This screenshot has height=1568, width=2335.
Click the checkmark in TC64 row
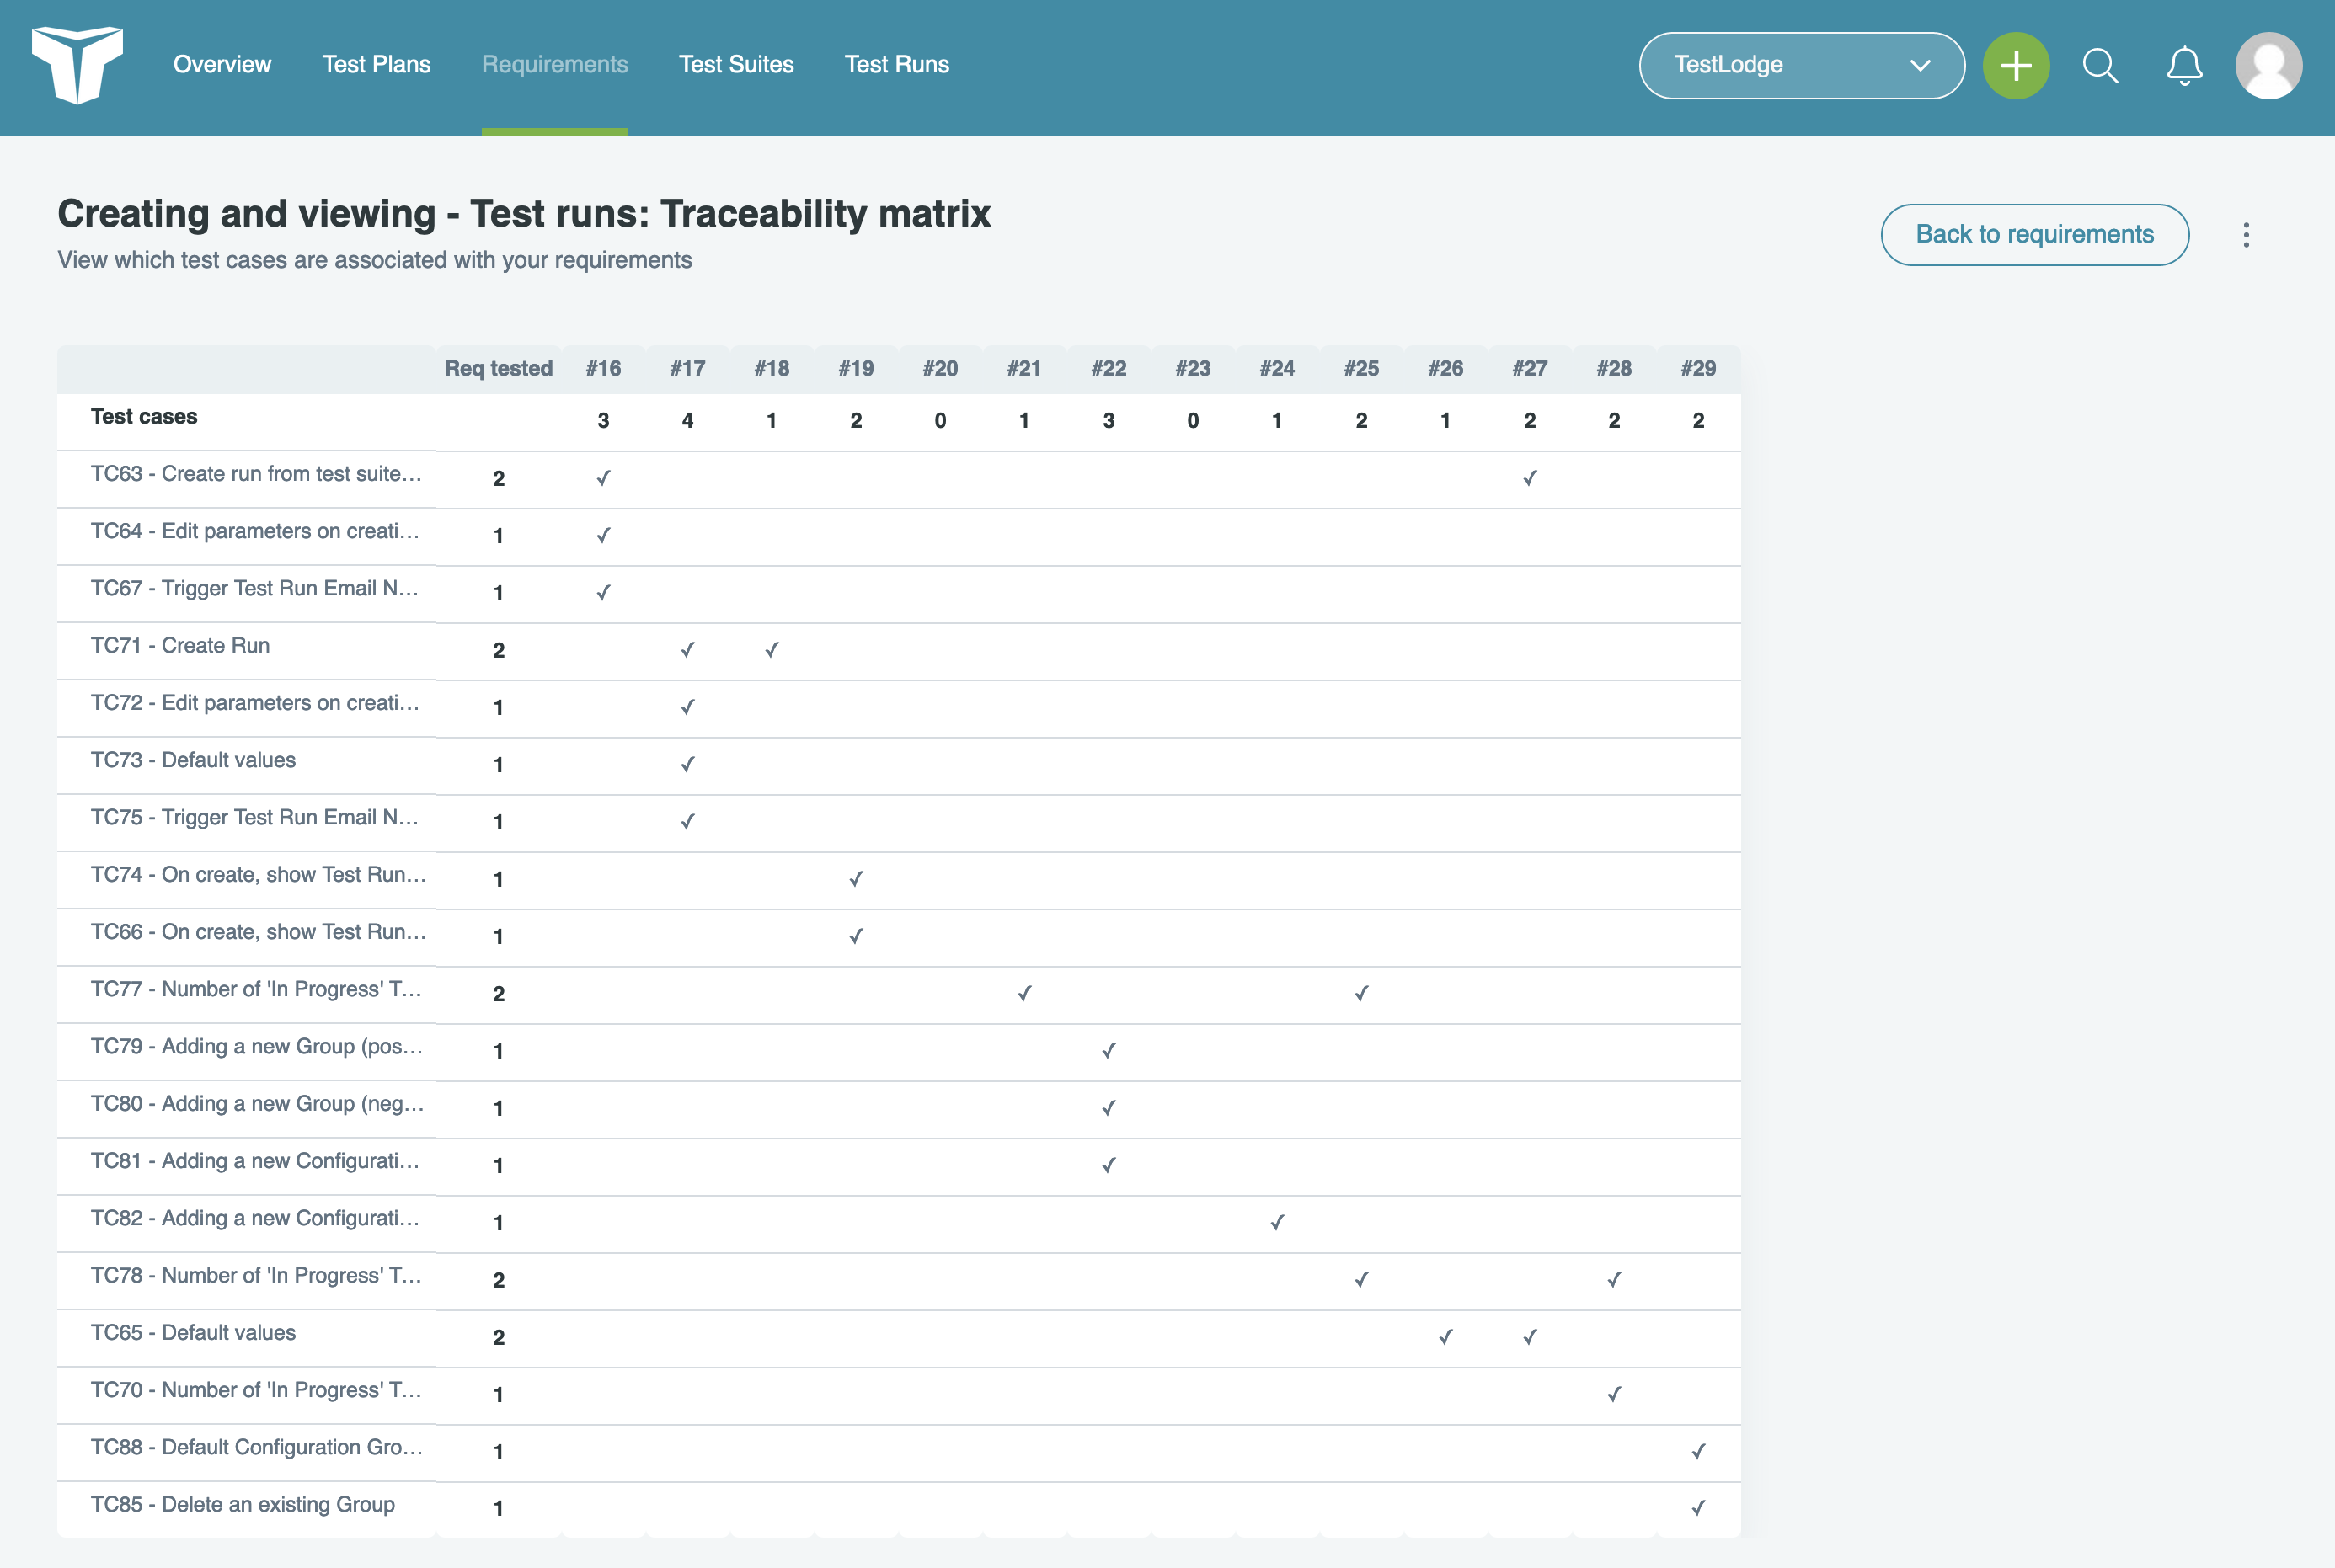tap(603, 535)
